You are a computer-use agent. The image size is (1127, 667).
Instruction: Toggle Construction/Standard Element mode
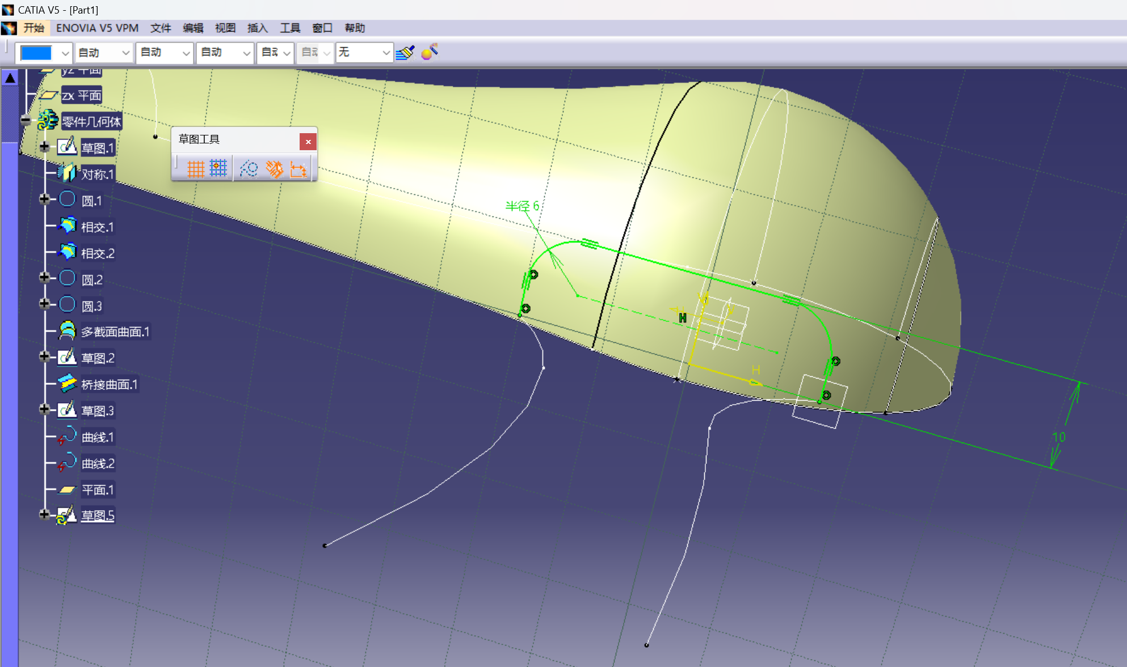coord(249,169)
